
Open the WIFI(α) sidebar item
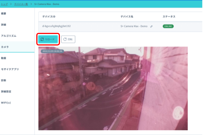[x=6, y=103]
